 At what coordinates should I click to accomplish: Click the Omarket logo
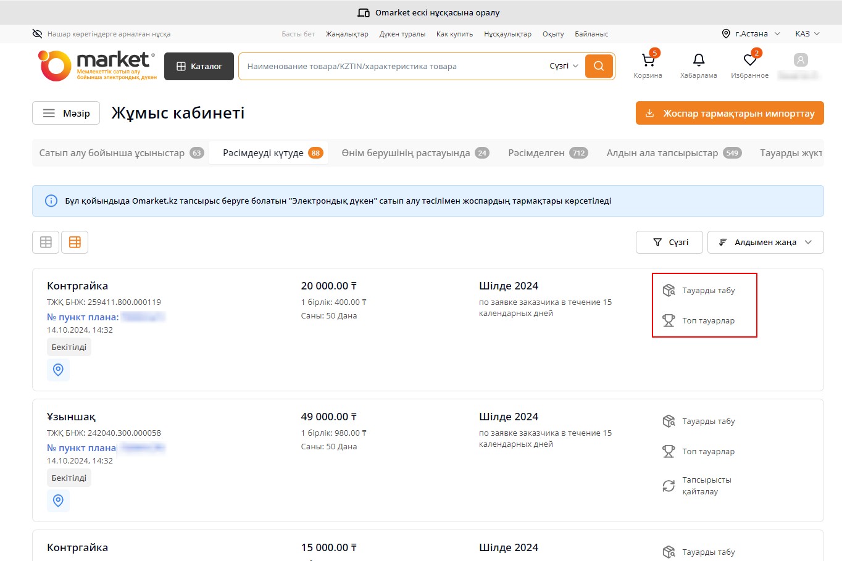click(98, 66)
